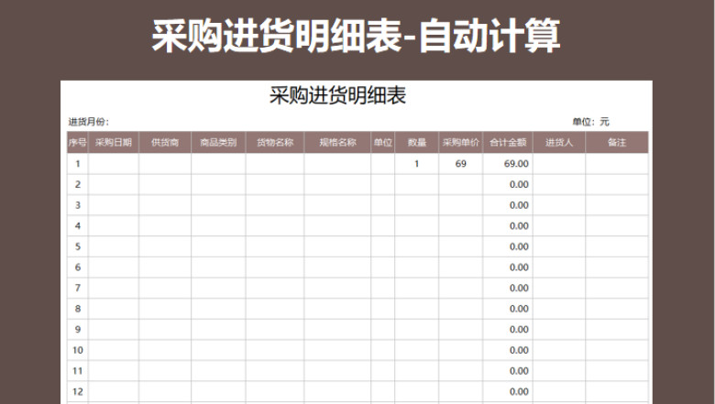Select the 数量 column header
Viewport: 715px width, 404px height.
[x=417, y=142]
